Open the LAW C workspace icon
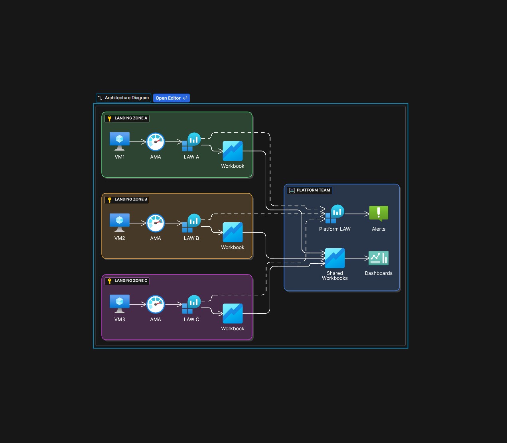Viewport: 507px width, 443px height. (x=191, y=303)
